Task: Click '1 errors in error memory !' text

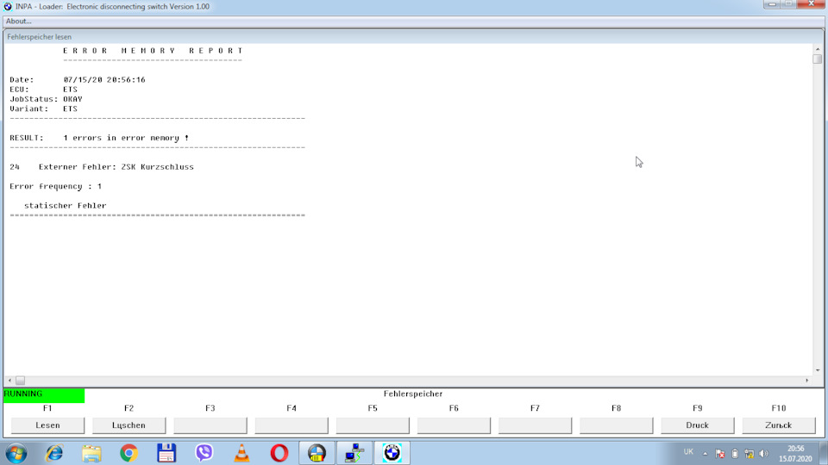Action: coord(126,138)
